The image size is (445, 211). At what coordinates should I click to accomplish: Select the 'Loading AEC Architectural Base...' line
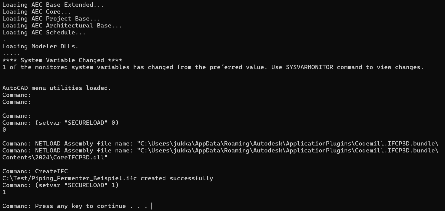62,26
